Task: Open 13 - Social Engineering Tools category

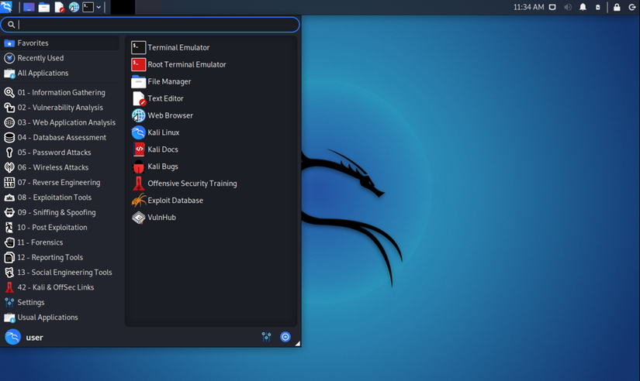Action: pyautogui.click(x=60, y=273)
